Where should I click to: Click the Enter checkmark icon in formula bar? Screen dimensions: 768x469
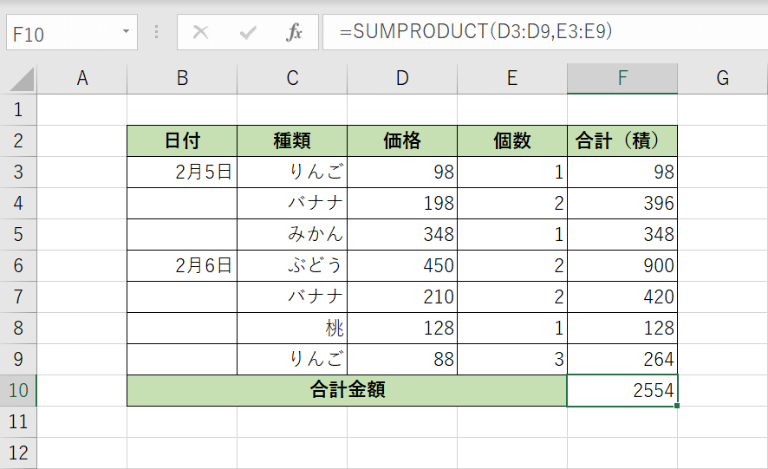[248, 33]
